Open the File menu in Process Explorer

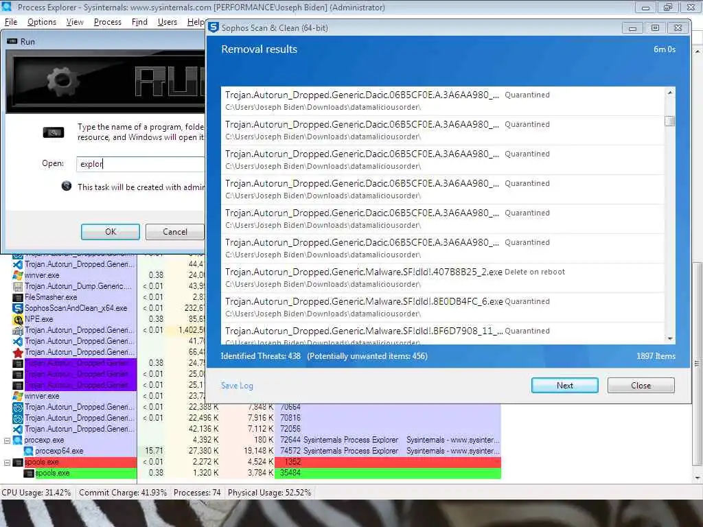11,22
